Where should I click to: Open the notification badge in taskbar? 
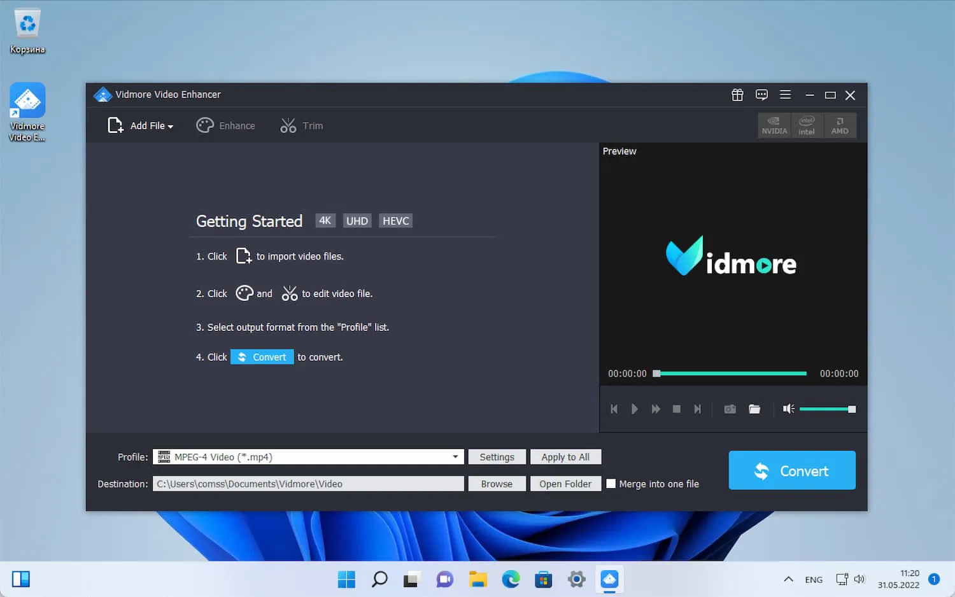[934, 579]
